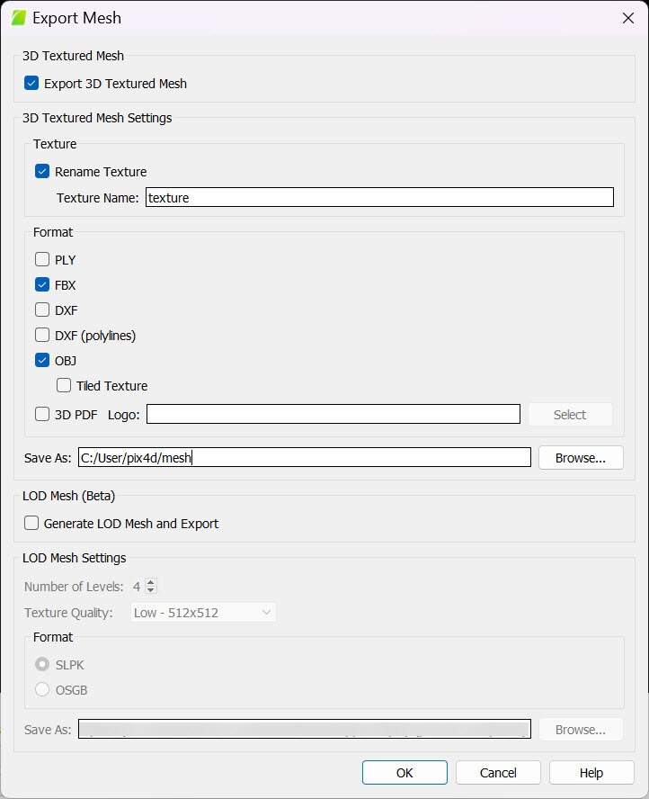Screen dimensions: 649x799
Task: Click Browse next to the mesh Save As field
Action: tap(580, 457)
